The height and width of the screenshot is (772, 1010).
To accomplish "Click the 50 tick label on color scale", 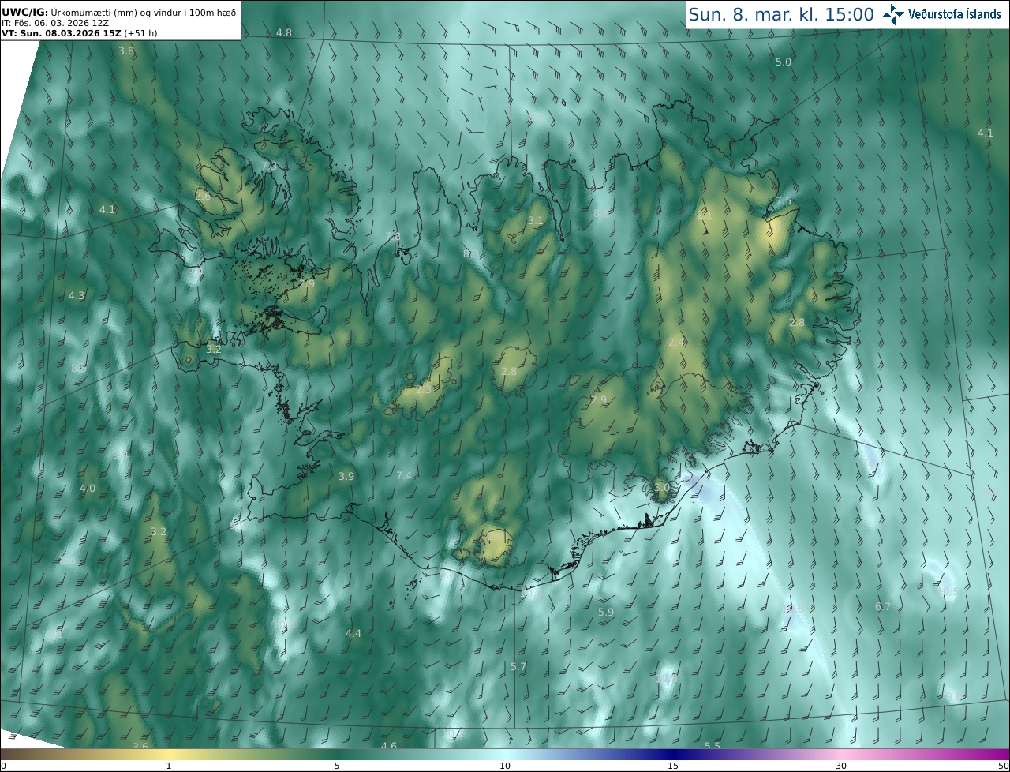I will [x=1004, y=766].
